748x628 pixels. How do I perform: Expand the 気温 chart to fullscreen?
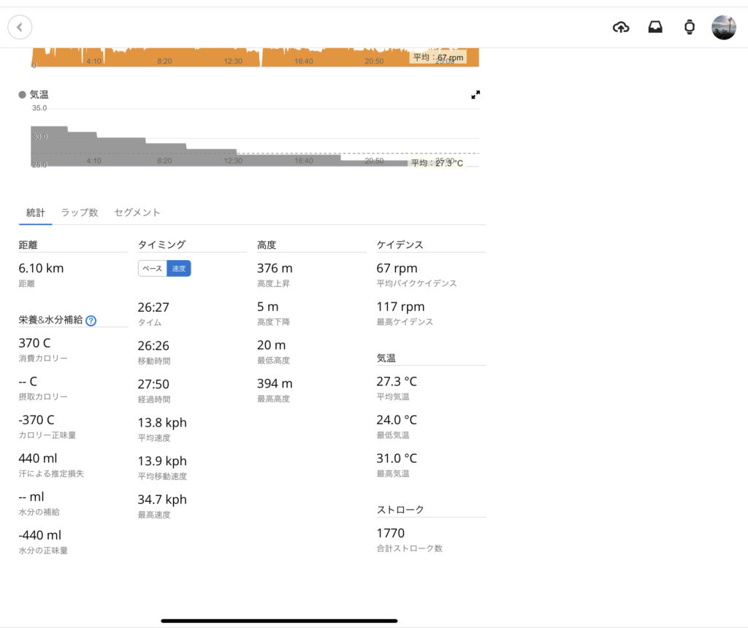[476, 95]
